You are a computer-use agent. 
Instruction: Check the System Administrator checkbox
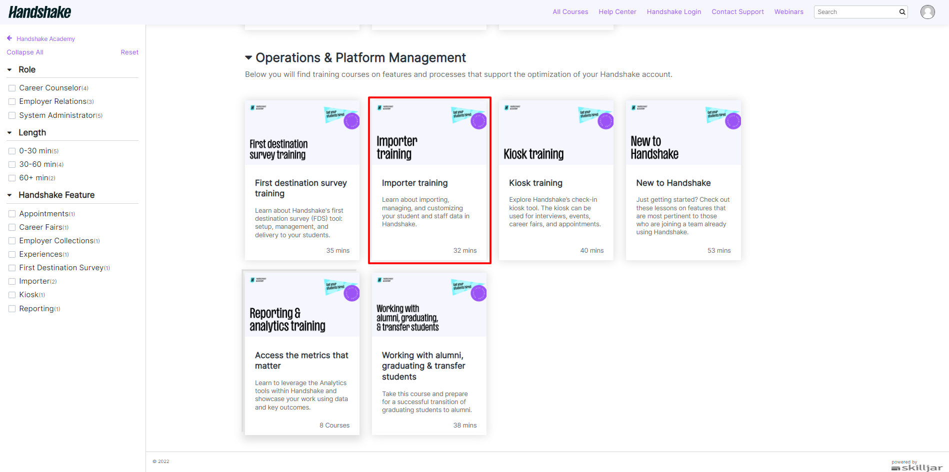12,116
